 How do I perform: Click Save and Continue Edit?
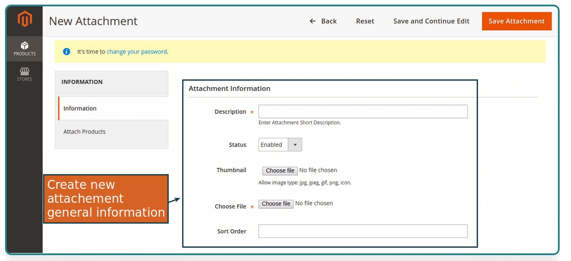[x=431, y=21]
